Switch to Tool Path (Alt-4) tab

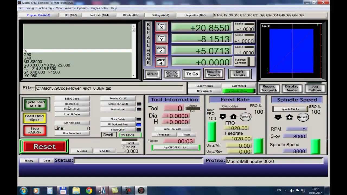click(99, 15)
